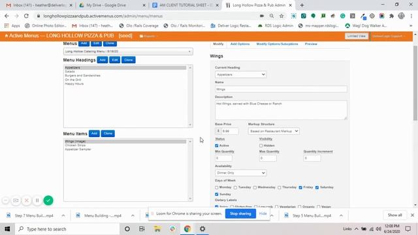This screenshot has height=235, width=418.
Task: Open the notification center icon
Action: (408, 229)
